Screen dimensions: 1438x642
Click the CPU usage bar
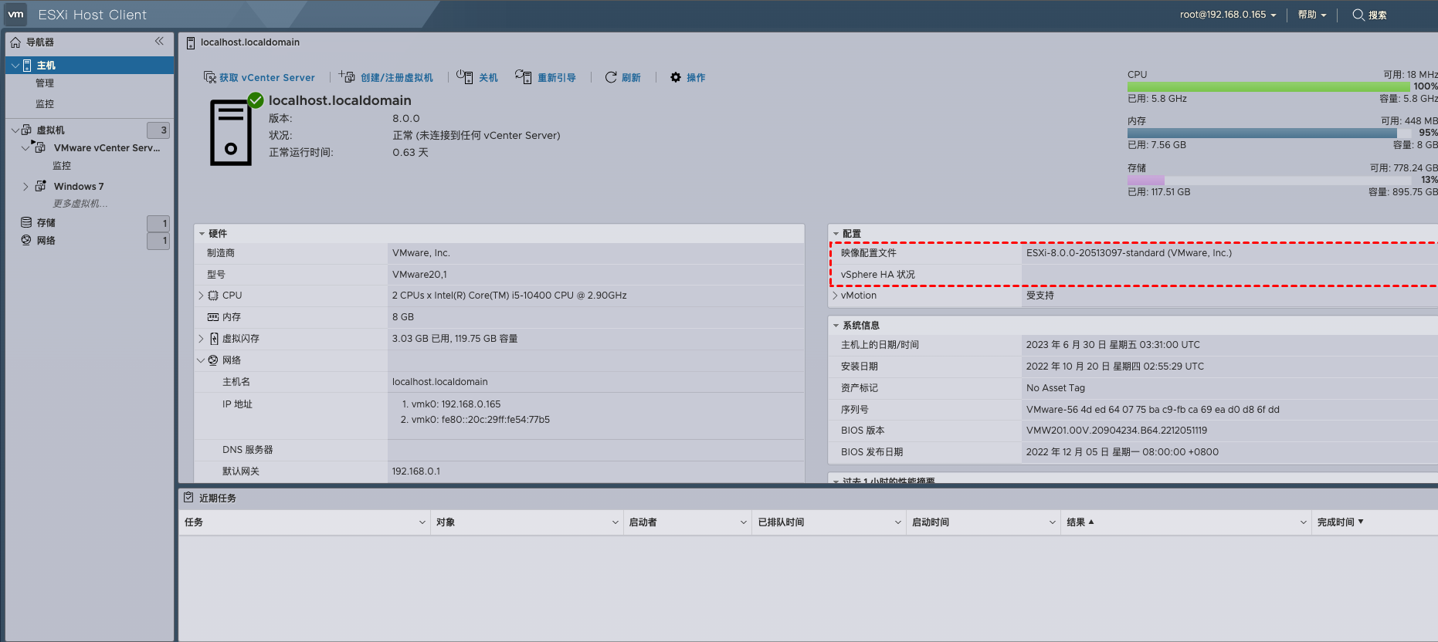click(1268, 86)
